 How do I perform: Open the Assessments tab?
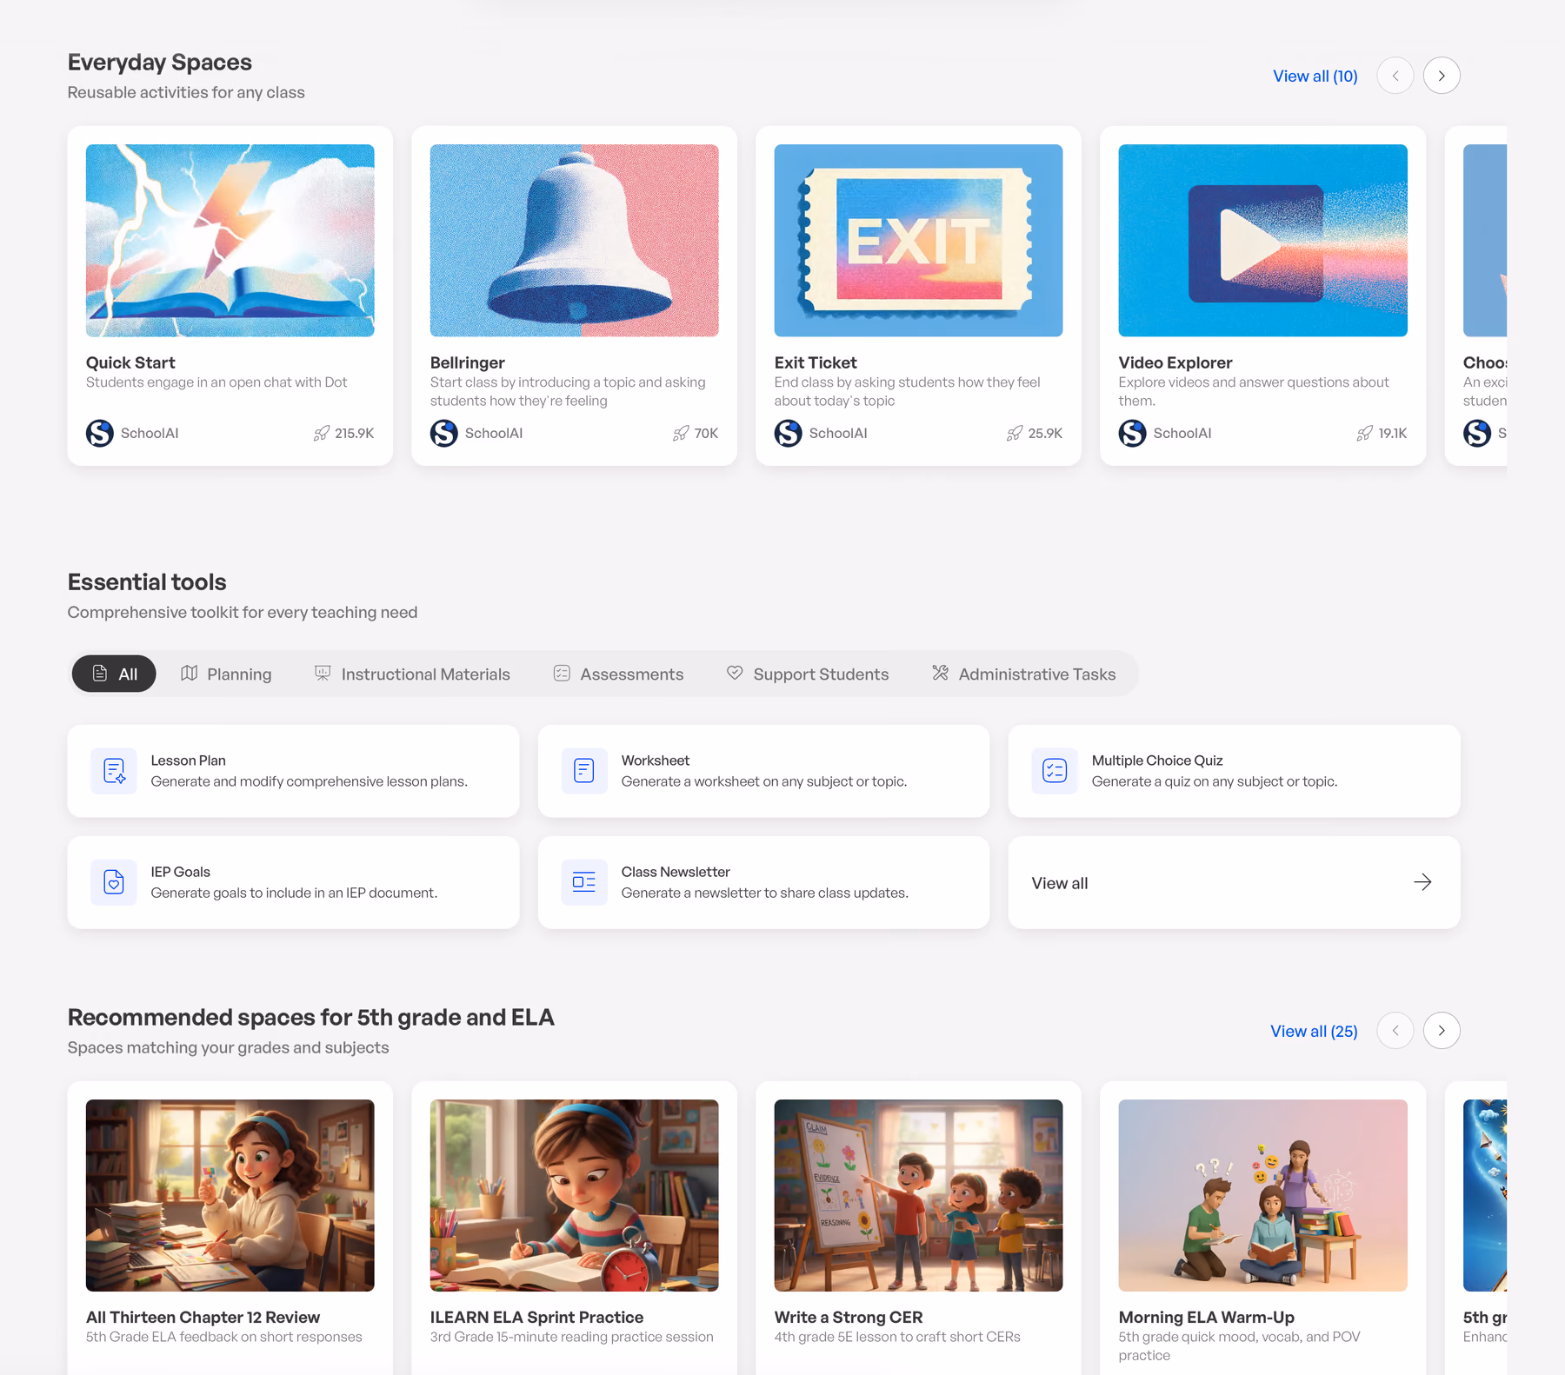tap(618, 674)
